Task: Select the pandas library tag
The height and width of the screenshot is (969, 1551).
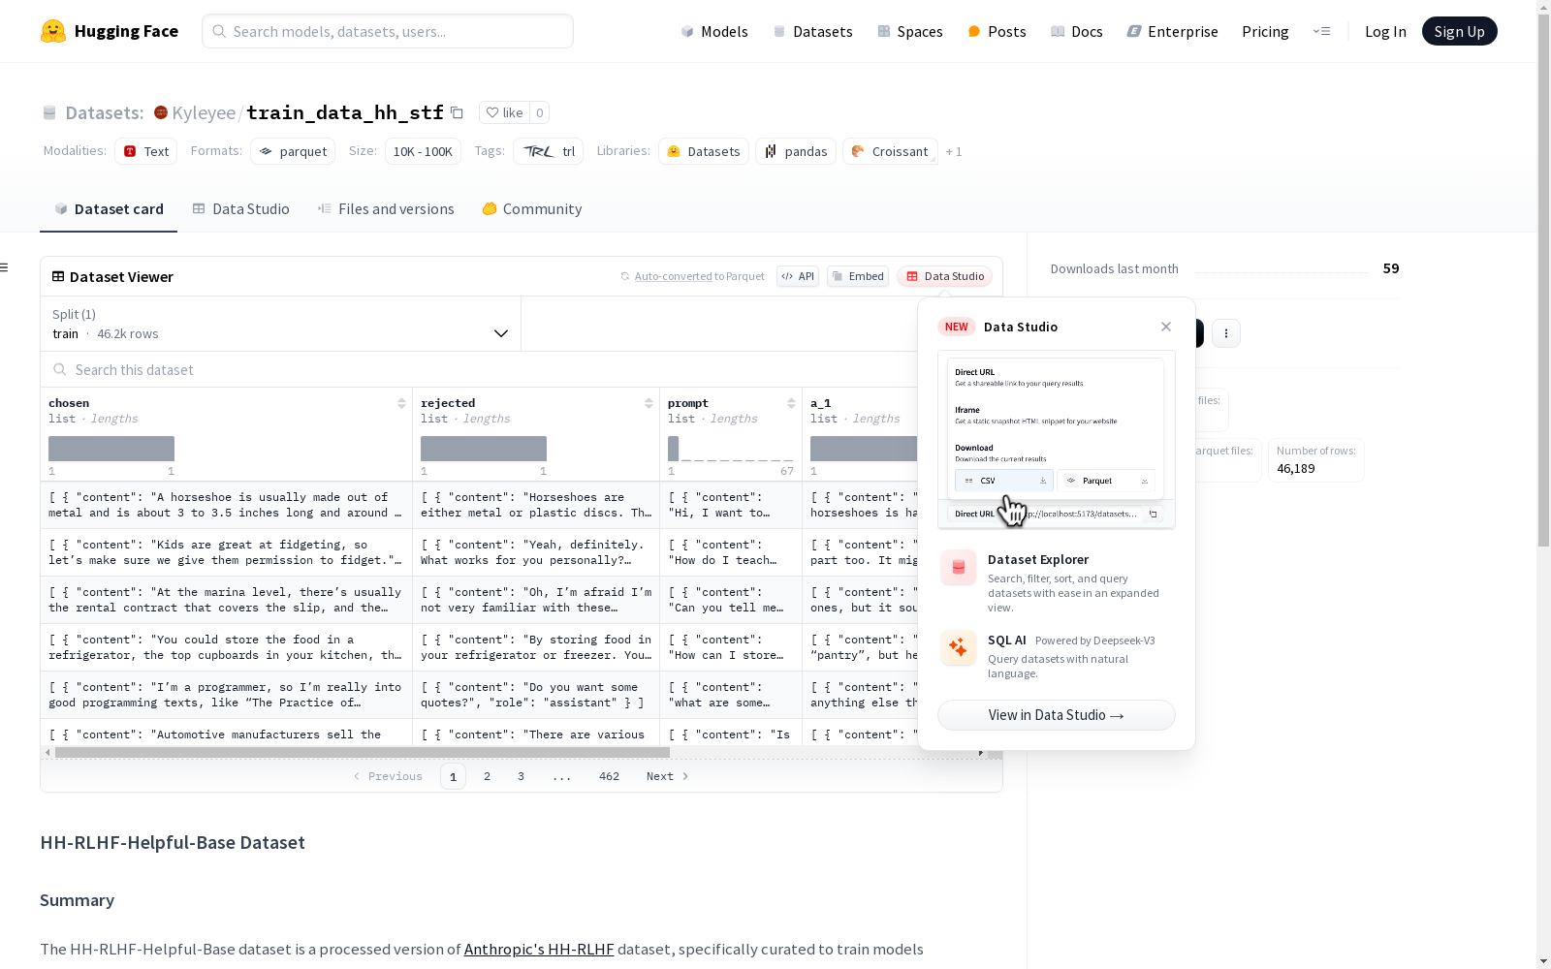Action: [796, 151]
